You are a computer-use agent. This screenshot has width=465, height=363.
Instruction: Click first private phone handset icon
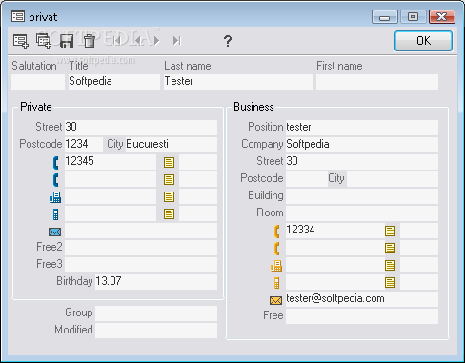tap(56, 163)
